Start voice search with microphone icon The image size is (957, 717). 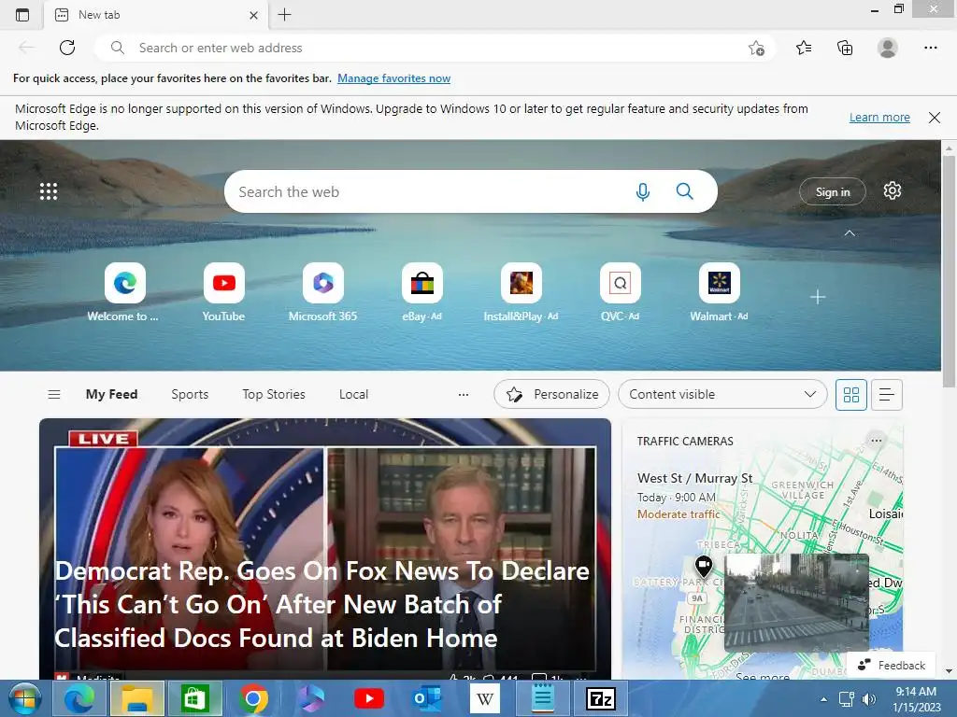tap(643, 191)
